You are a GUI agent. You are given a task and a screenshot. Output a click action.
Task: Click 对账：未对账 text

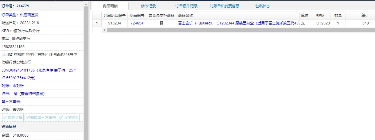coord(13,86)
